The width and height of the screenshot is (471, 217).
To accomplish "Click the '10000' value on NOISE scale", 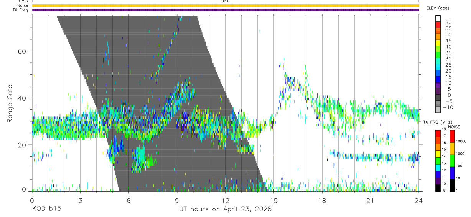I will coord(462,141).
